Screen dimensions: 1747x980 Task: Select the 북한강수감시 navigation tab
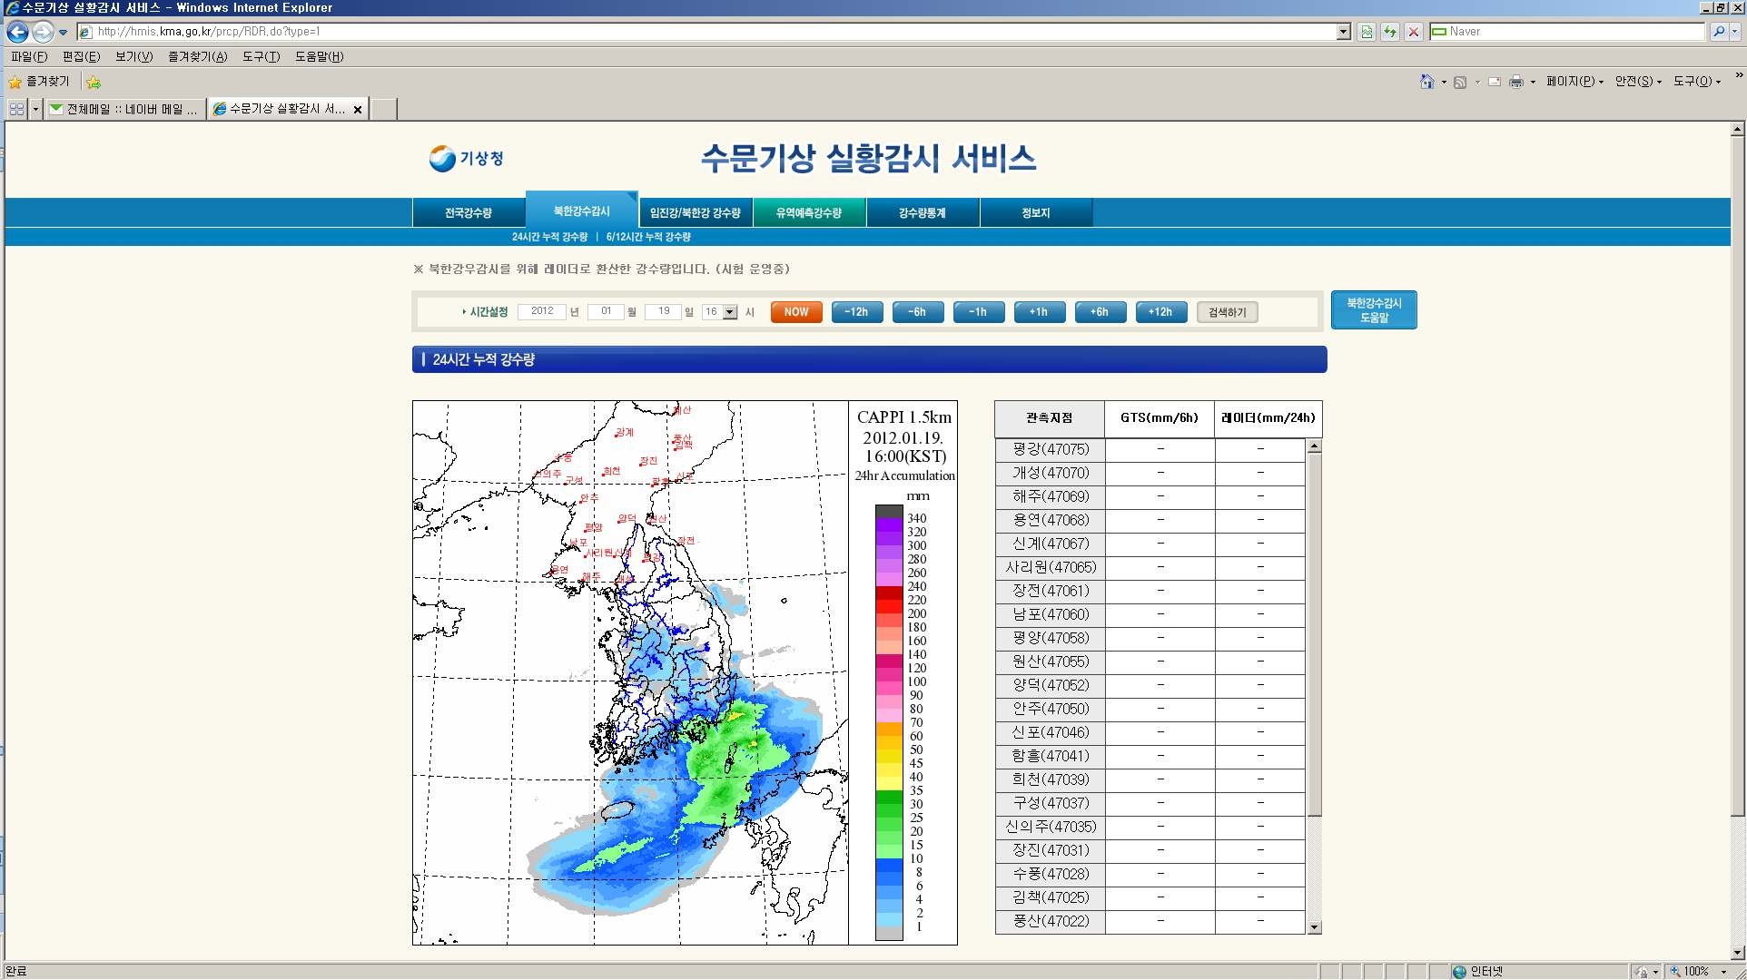coord(582,211)
